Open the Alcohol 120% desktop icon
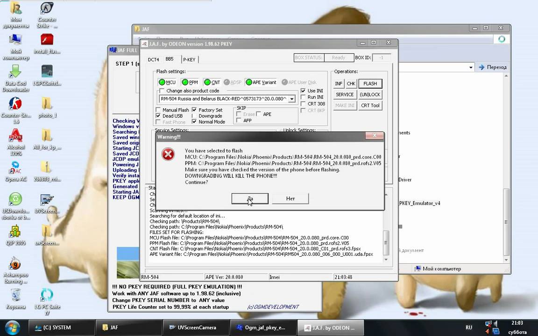Viewport: 538px width, 336px height. click(x=15, y=142)
